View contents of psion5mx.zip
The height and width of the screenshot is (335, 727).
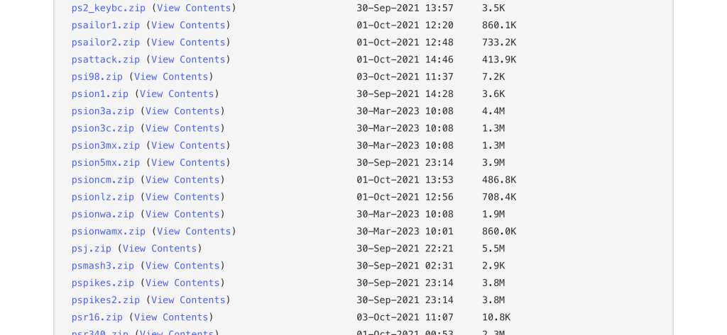(188, 163)
